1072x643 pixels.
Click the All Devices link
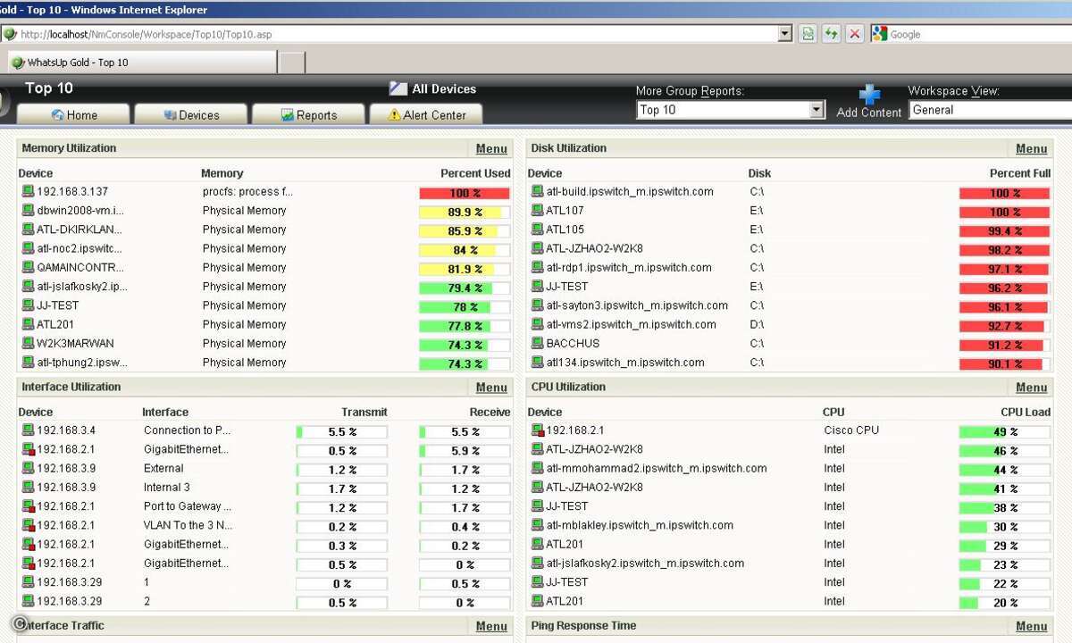444,89
